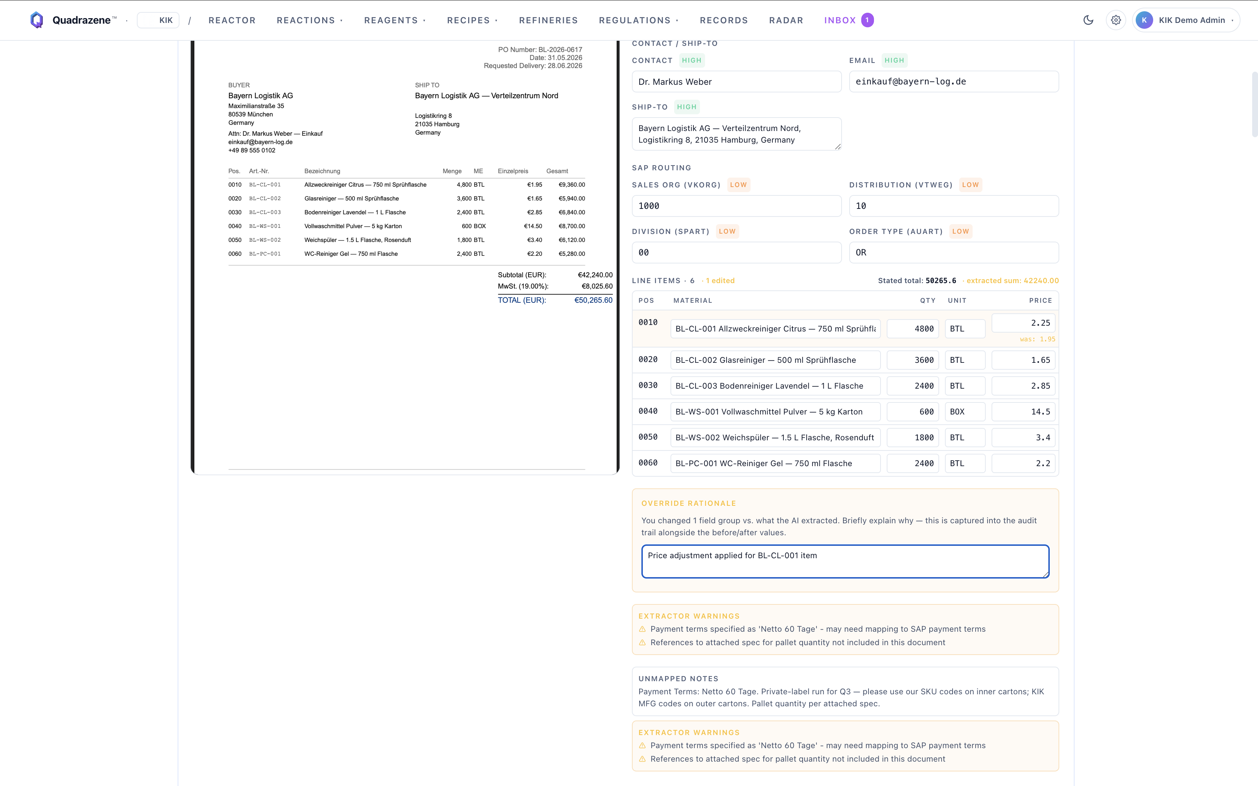Click the page vertical scrollbar

click(1254, 104)
